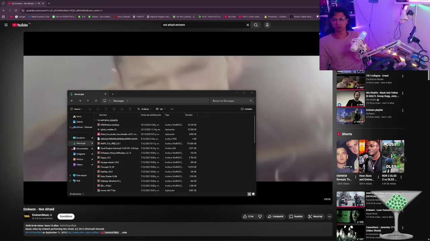This screenshot has height=241, width=430.
Task: Toggle the Detalles pane in Explorer
Action: (x=247, y=109)
